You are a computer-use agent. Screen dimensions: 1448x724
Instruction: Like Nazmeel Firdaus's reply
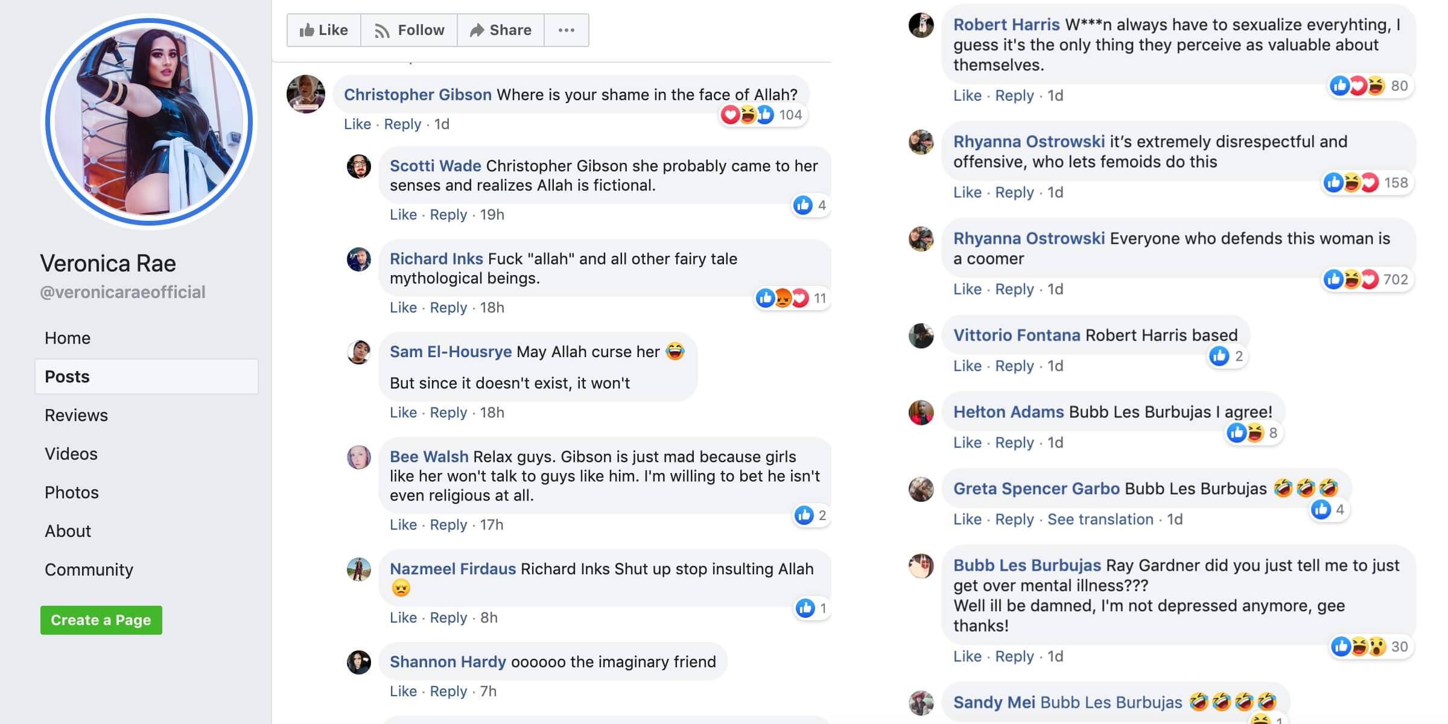pyautogui.click(x=403, y=618)
